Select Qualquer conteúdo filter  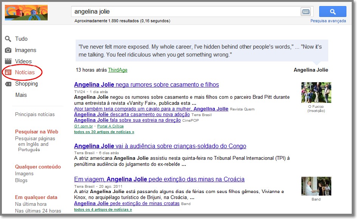click(x=38, y=167)
